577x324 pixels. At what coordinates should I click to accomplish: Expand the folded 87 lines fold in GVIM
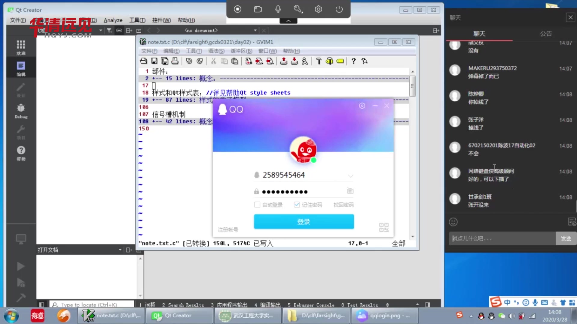273,100
